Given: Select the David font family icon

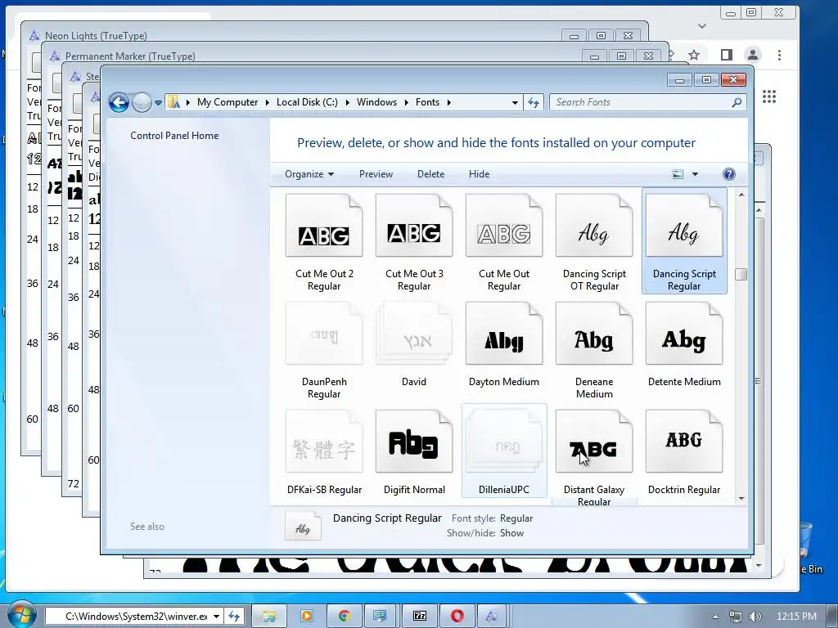Looking at the screenshot, I should click(x=413, y=334).
